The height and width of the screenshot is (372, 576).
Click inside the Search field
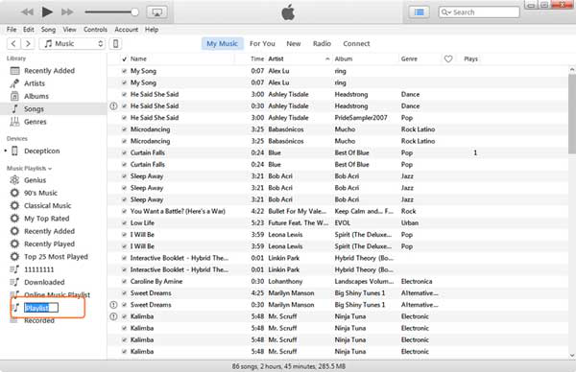point(479,12)
